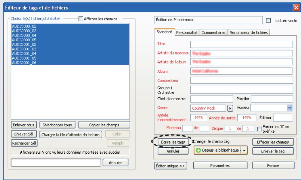Check Forcer les '0' en préfixe
The width and height of the screenshot is (301, 180).
259,129
